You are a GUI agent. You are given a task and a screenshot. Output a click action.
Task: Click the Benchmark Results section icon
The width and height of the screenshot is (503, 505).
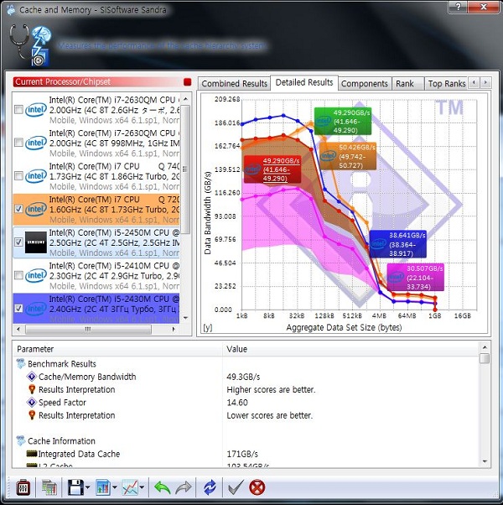click(21, 363)
